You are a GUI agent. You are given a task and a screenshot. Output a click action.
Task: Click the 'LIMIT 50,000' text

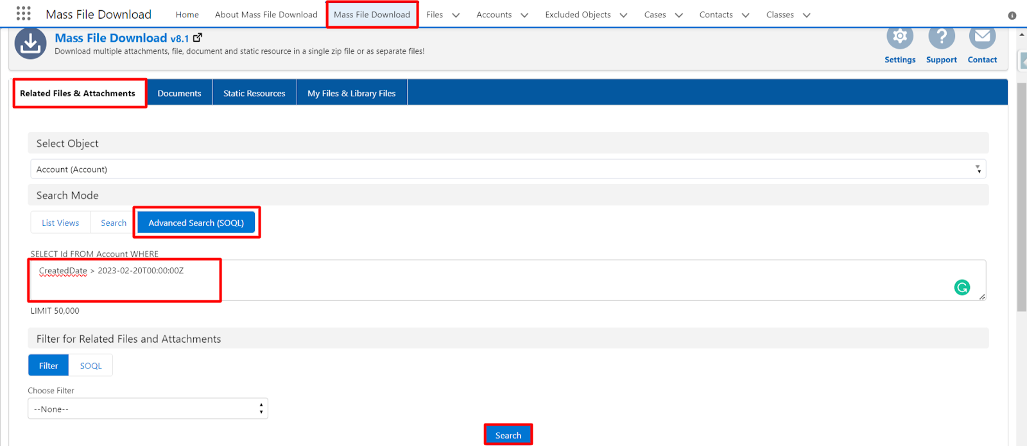coord(55,311)
